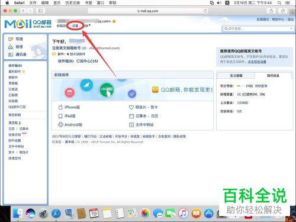Open Launchpad rocket in the Dock

[x=43, y=213]
